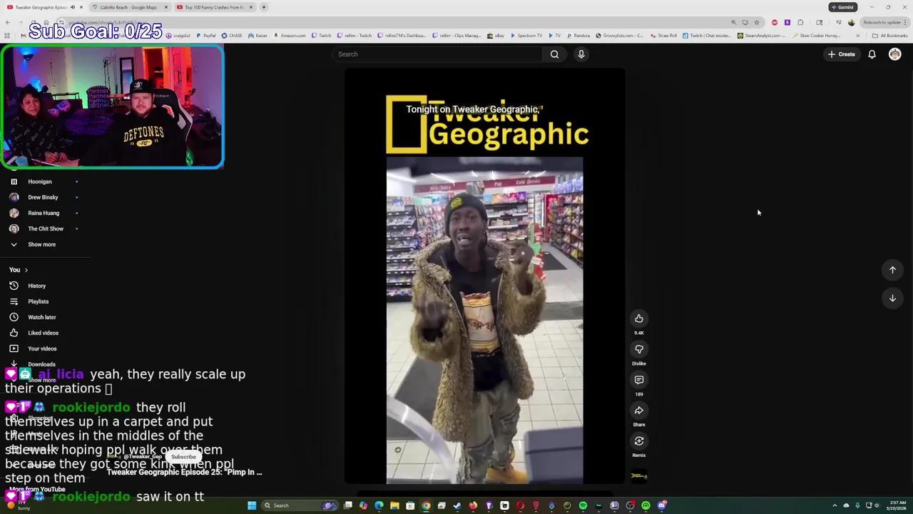The image size is (913, 514).
Task: Like the Tweaker Geographic short
Action: pos(639,318)
